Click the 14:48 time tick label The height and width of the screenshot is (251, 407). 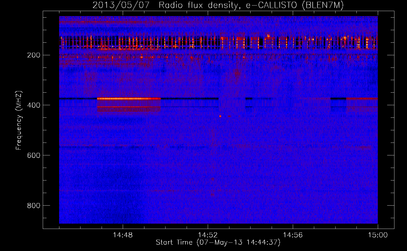pyautogui.click(x=123, y=235)
